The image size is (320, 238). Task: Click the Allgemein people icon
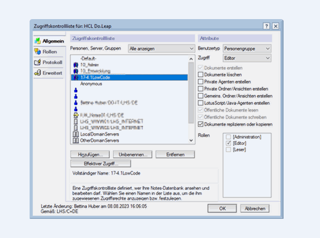pyautogui.click(x=38, y=41)
